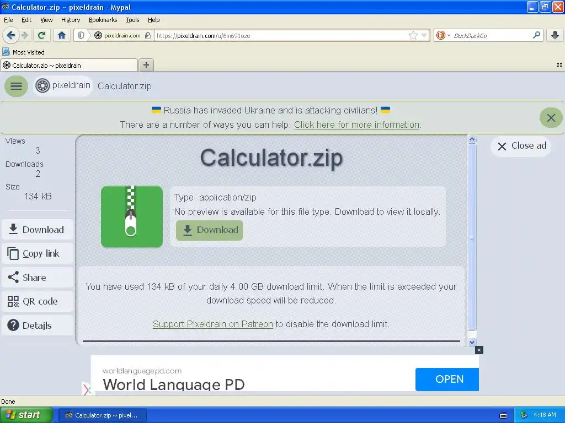Click the browser forward arrow
The height and width of the screenshot is (423, 565).
(x=25, y=35)
